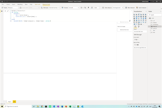Commit the formula with the checkmark icon
Image resolution: width=162 pixels, height=108 pixels.
point(8,11)
